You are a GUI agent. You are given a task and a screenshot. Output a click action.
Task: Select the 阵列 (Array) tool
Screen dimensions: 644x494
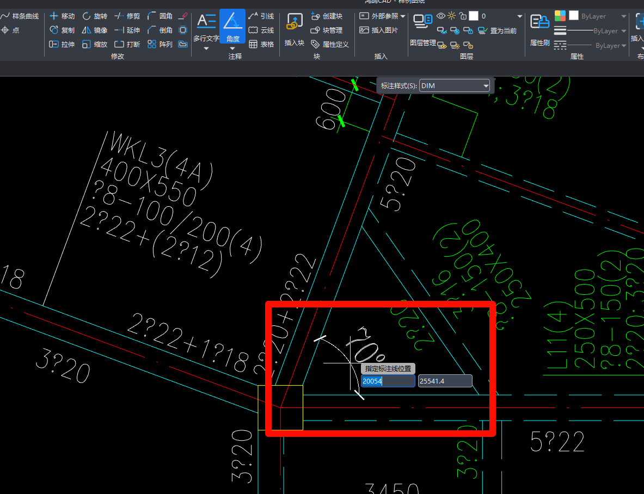[x=160, y=45]
